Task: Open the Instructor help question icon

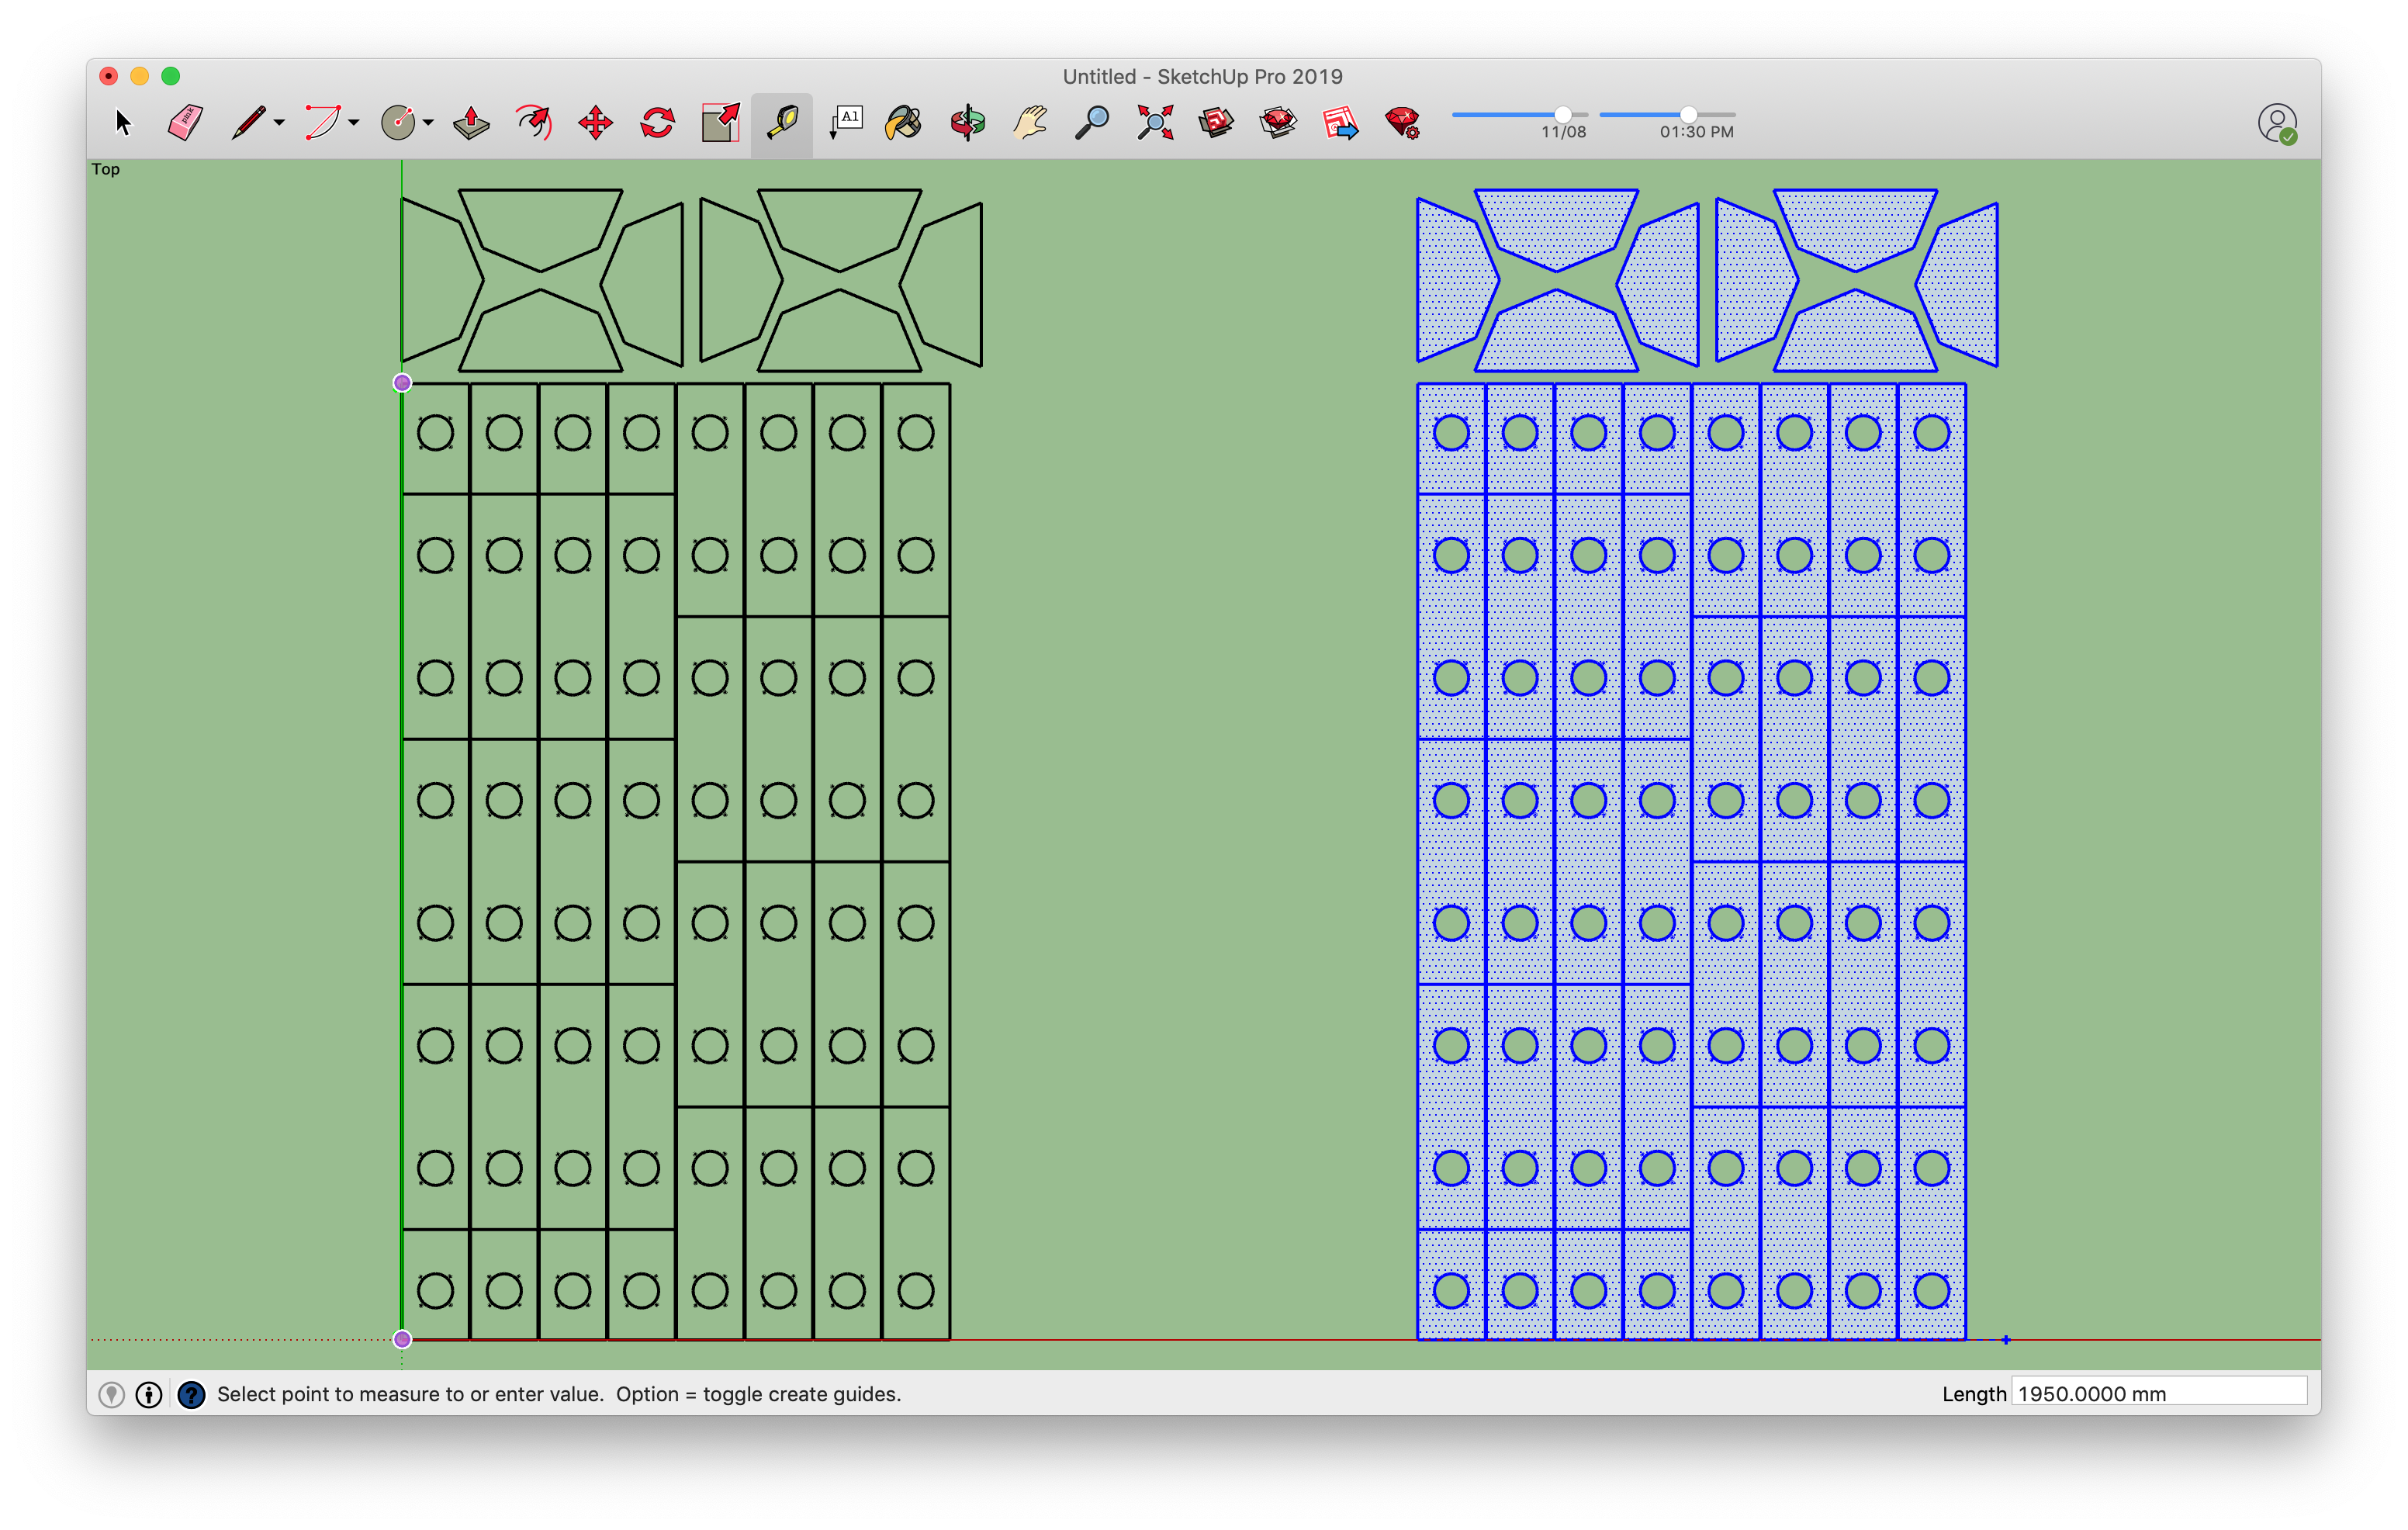Action: pyautogui.click(x=191, y=1394)
